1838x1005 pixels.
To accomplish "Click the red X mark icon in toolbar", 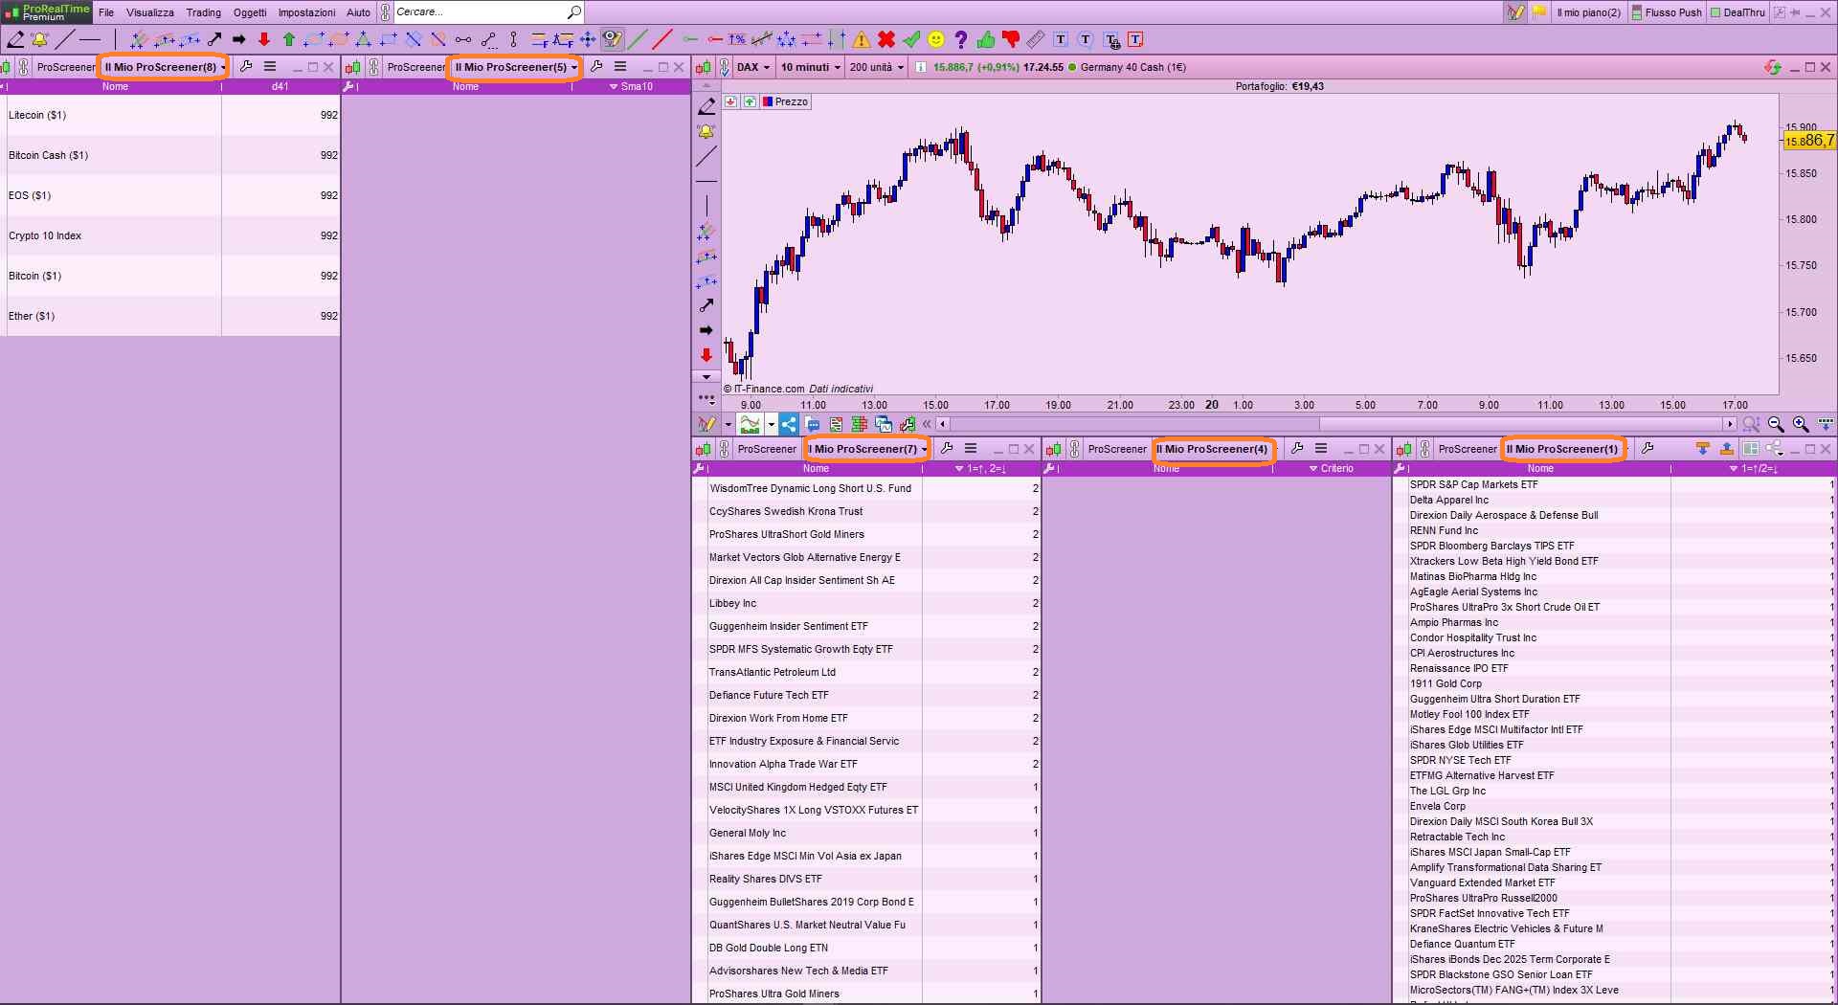I will pyautogui.click(x=886, y=40).
